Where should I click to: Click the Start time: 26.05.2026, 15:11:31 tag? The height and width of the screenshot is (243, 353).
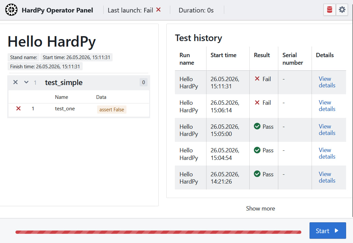click(x=76, y=57)
